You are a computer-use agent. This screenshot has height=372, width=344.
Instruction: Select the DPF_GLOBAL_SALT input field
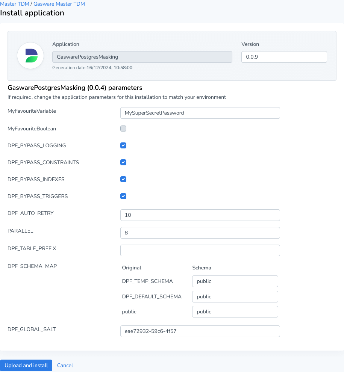[x=200, y=331]
